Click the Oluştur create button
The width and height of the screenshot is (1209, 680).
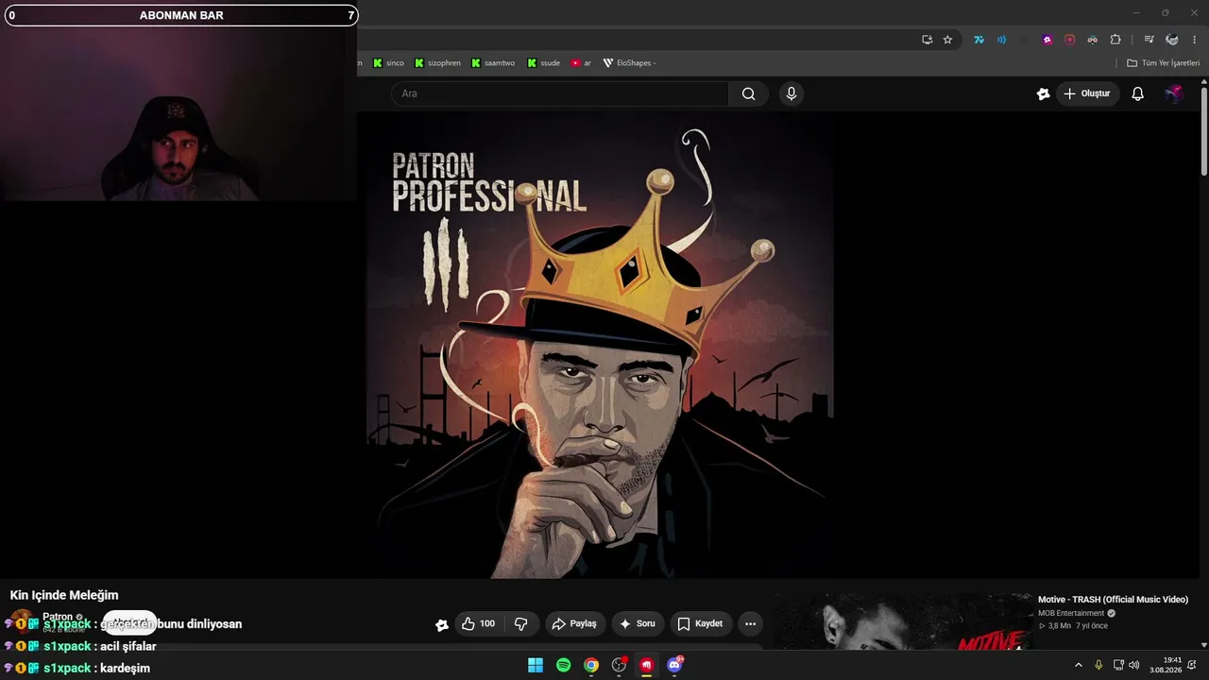click(x=1087, y=93)
